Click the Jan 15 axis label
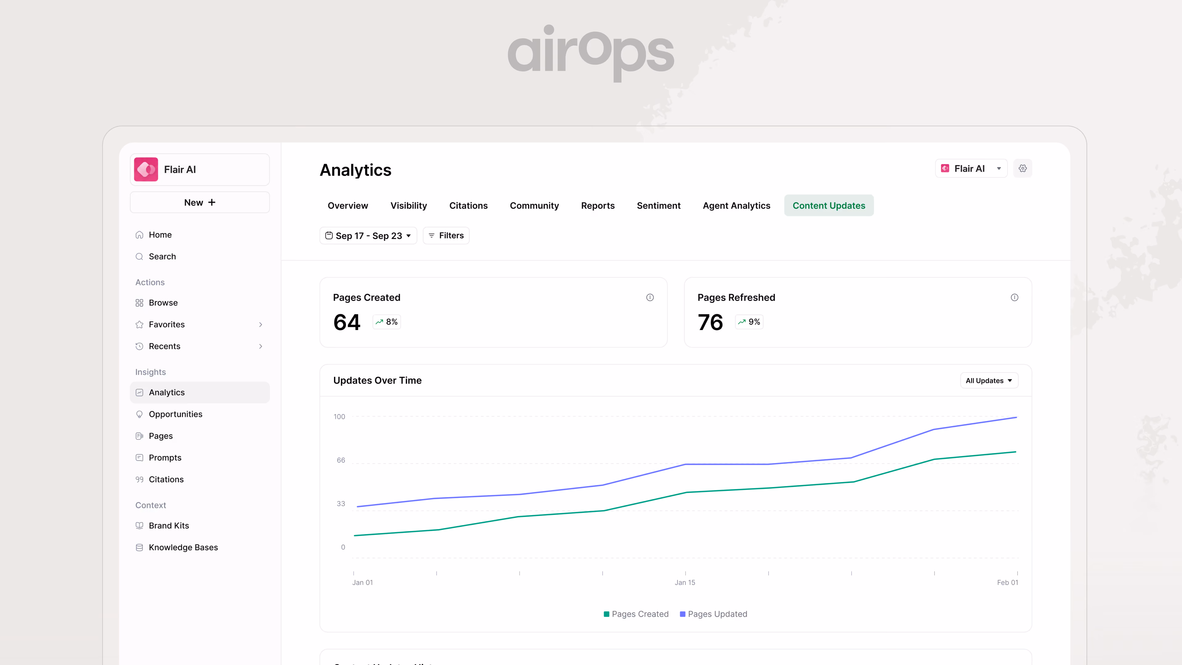The height and width of the screenshot is (665, 1182). tap(685, 582)
